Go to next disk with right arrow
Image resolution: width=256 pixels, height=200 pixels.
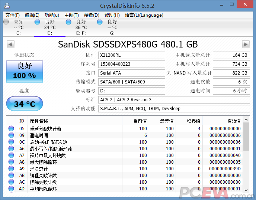tap(246, 44)
